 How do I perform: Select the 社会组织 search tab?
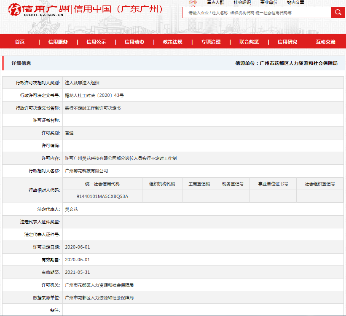(x=242, y=3)
